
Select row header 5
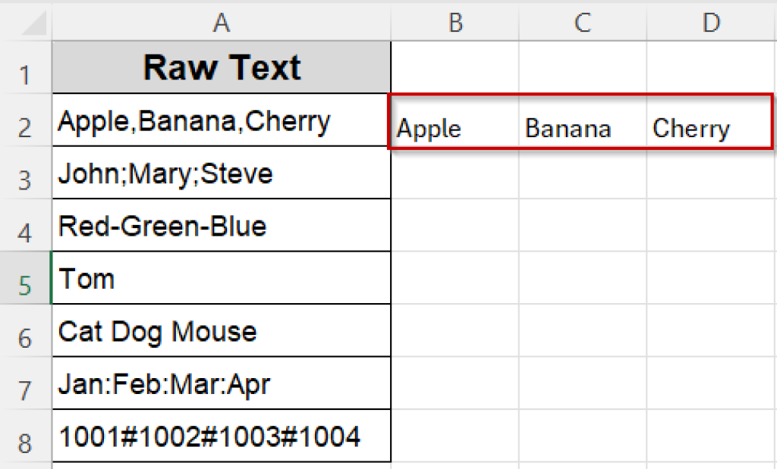pyautogui.click(x=27, y=278)
